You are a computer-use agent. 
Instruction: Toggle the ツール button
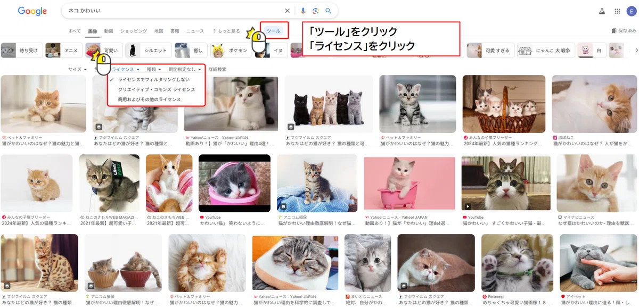tap(273, 31)
